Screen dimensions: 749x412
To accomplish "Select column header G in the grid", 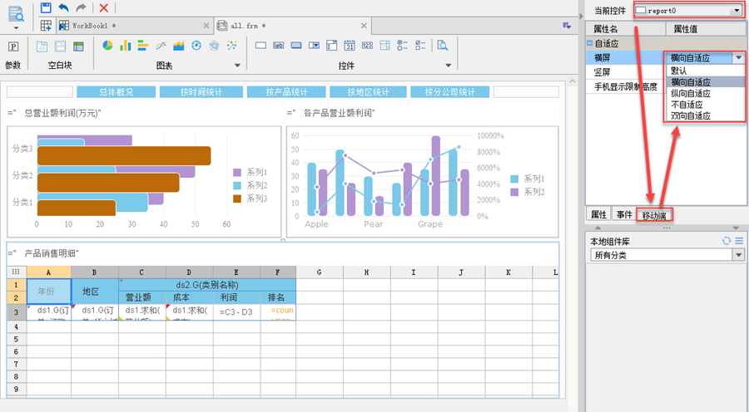I will tap(319, 272).
